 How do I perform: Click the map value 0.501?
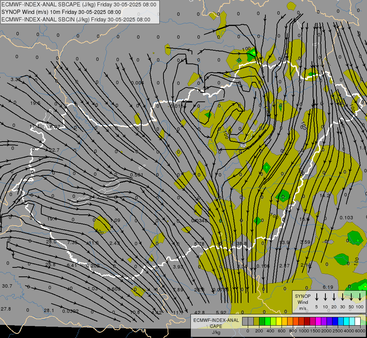point(137,175)
